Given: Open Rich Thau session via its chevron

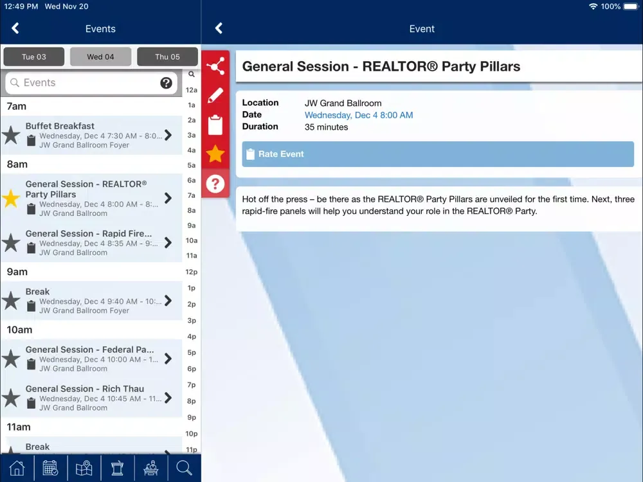Looking at the screenshot, I should pos(168,398).
